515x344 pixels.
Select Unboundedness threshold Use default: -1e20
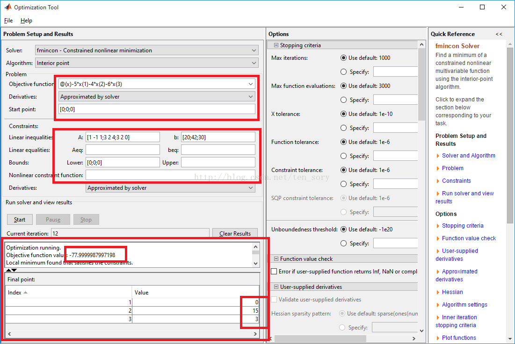[343, 229]
